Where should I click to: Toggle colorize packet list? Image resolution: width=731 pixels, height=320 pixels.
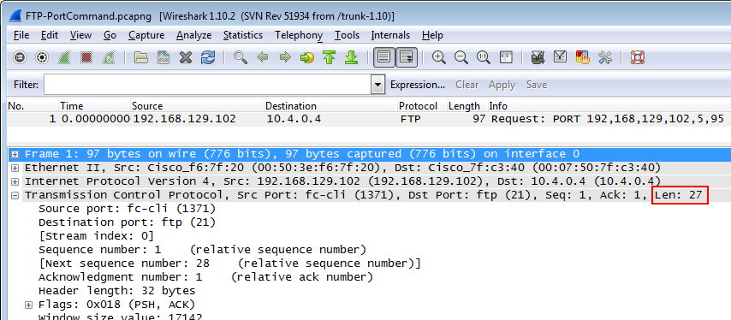[x=384, y=58]
